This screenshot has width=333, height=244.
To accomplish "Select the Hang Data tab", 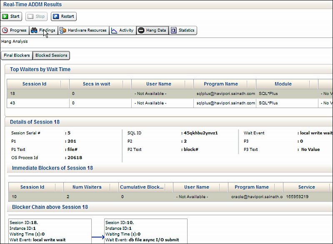I will [x=153, y=30].
